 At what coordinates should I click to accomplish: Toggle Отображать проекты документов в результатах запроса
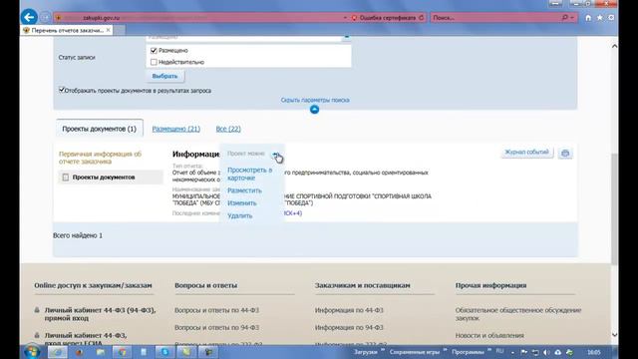coord(62,90)
